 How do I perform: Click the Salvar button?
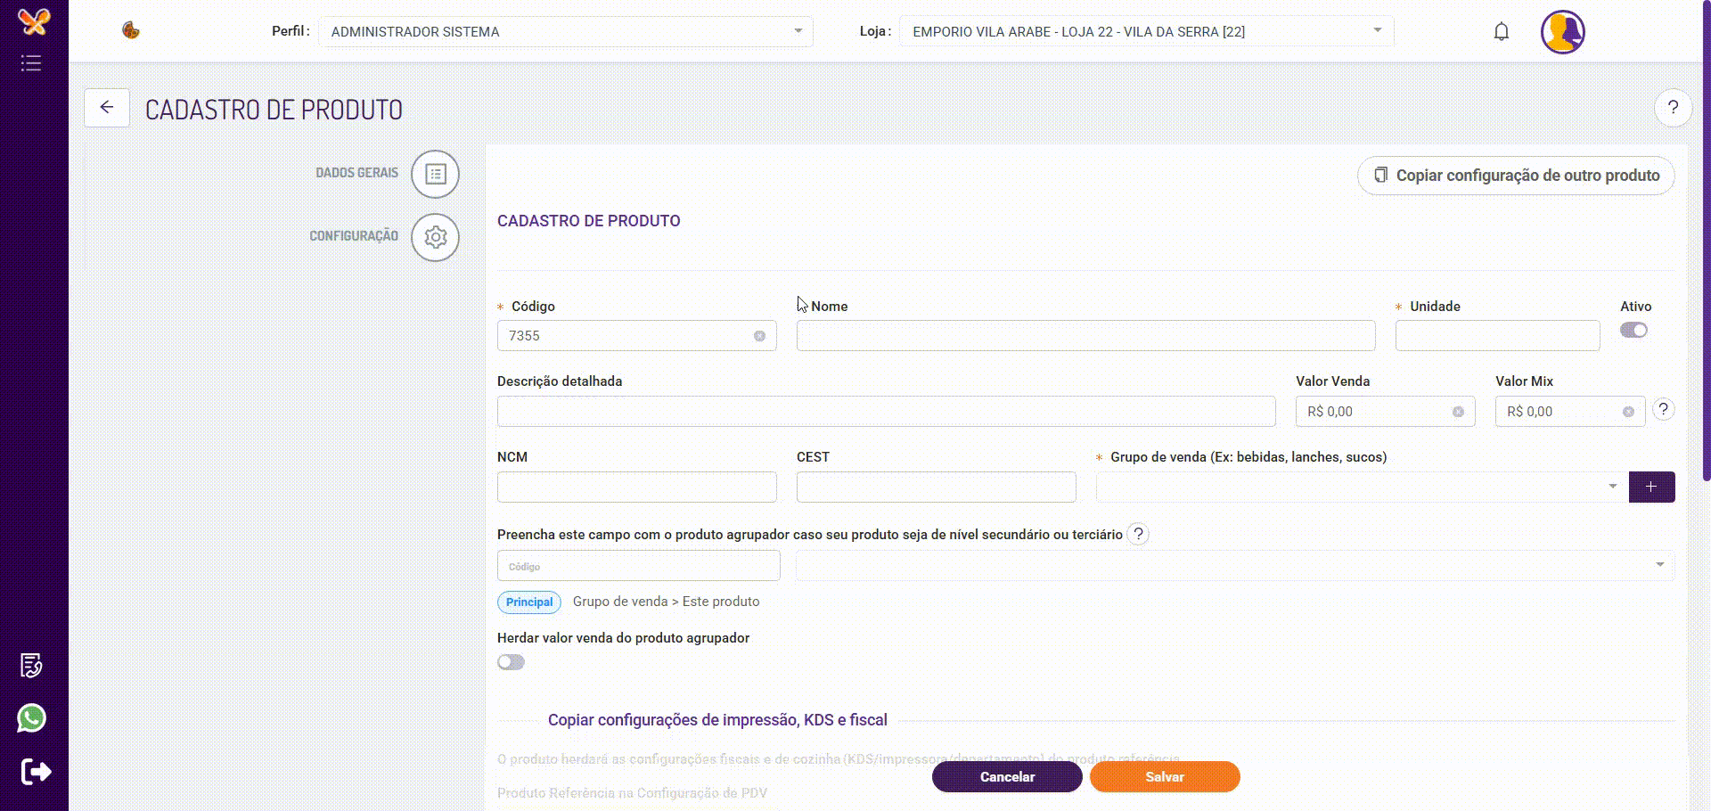coord(1164,776)
